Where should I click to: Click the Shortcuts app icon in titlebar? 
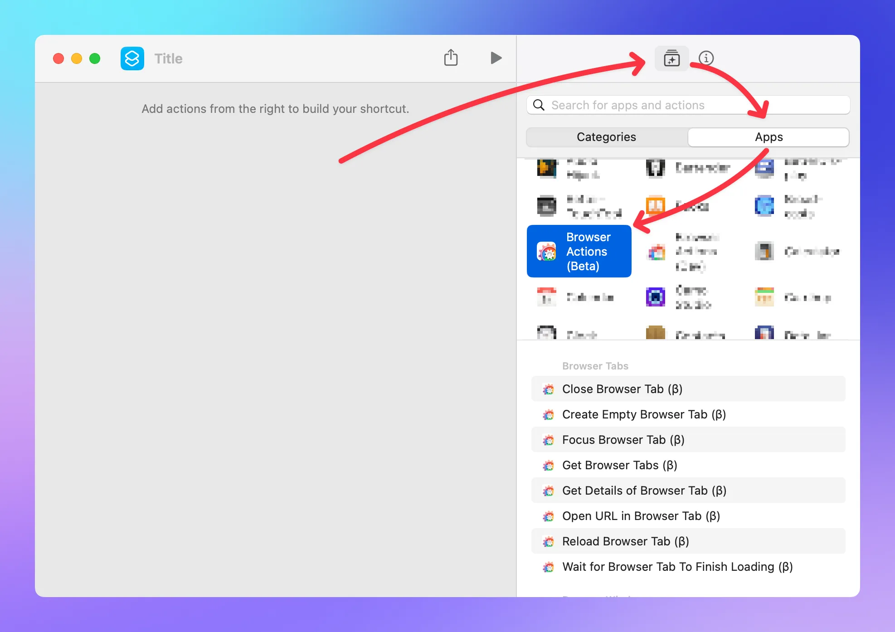131,59
